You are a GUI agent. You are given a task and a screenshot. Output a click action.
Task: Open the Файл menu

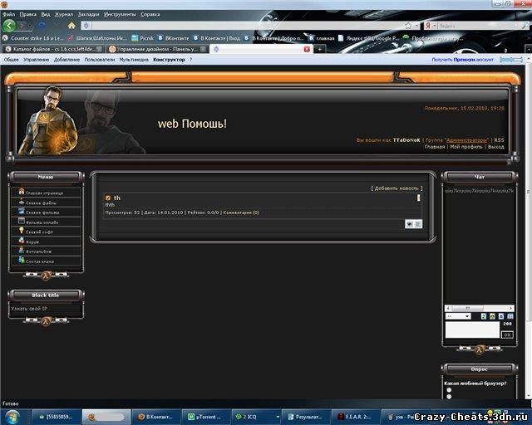tap(9, 14)
